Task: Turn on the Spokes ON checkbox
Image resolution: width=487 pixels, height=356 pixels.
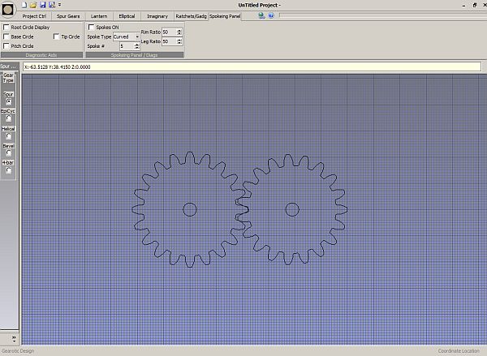Action: point(92,28)
